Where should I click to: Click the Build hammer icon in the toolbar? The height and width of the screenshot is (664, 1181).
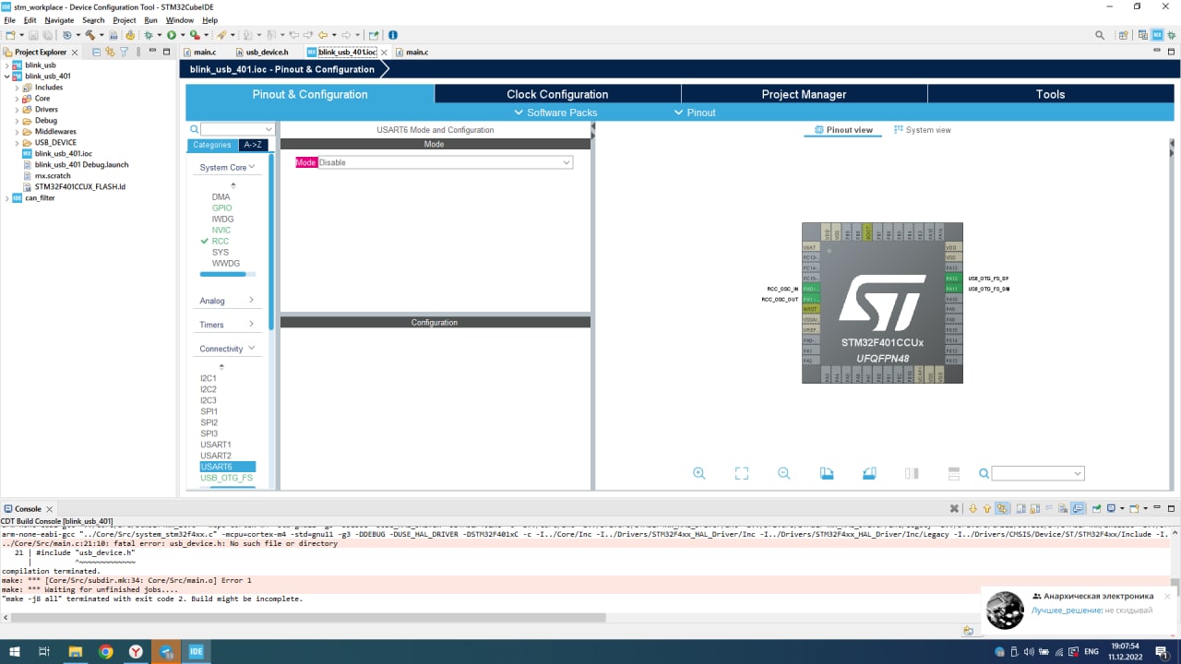pyautogui.click(x=89, y=35)
